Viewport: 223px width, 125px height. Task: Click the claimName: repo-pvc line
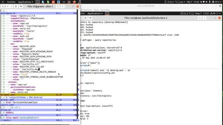[24, 90]
